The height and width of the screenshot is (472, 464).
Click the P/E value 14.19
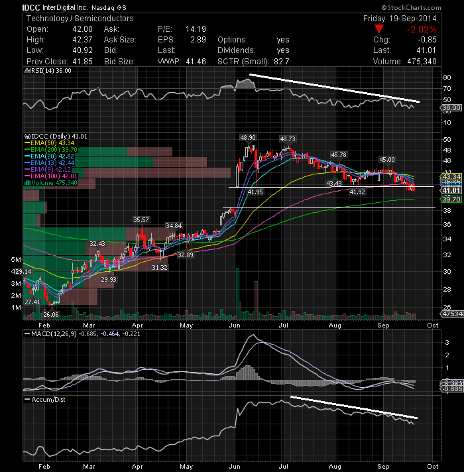[196, 29]
